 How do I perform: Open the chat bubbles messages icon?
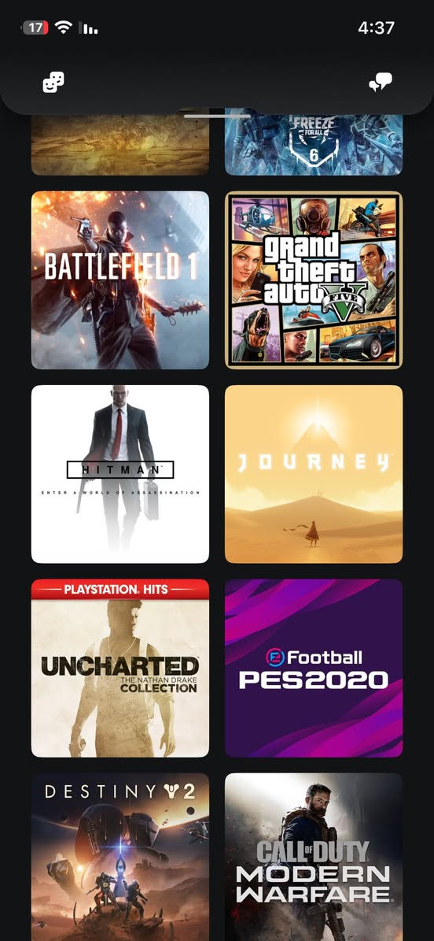(380, 82)
